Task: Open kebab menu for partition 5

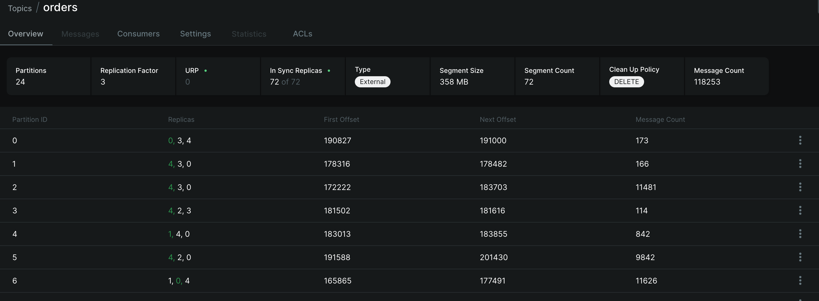Action: pyautogui.click(x=800, y=257)
